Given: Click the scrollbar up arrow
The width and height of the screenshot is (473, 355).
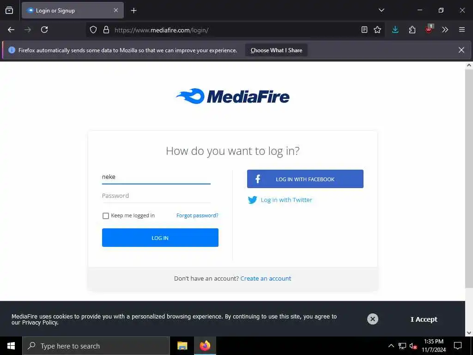Looking at the screenshot, I should pyautogui.click(x=469, y=65).
